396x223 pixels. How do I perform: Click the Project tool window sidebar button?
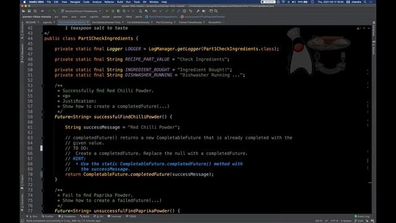coord(22,181)
